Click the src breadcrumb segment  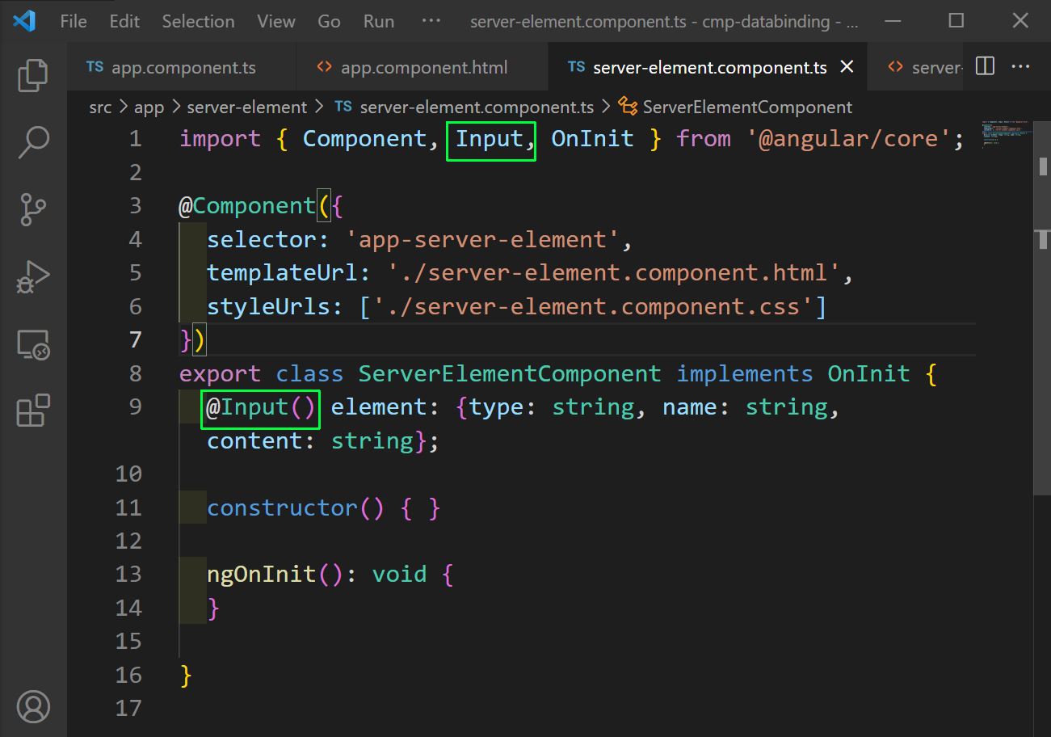[x=101, y=107]
